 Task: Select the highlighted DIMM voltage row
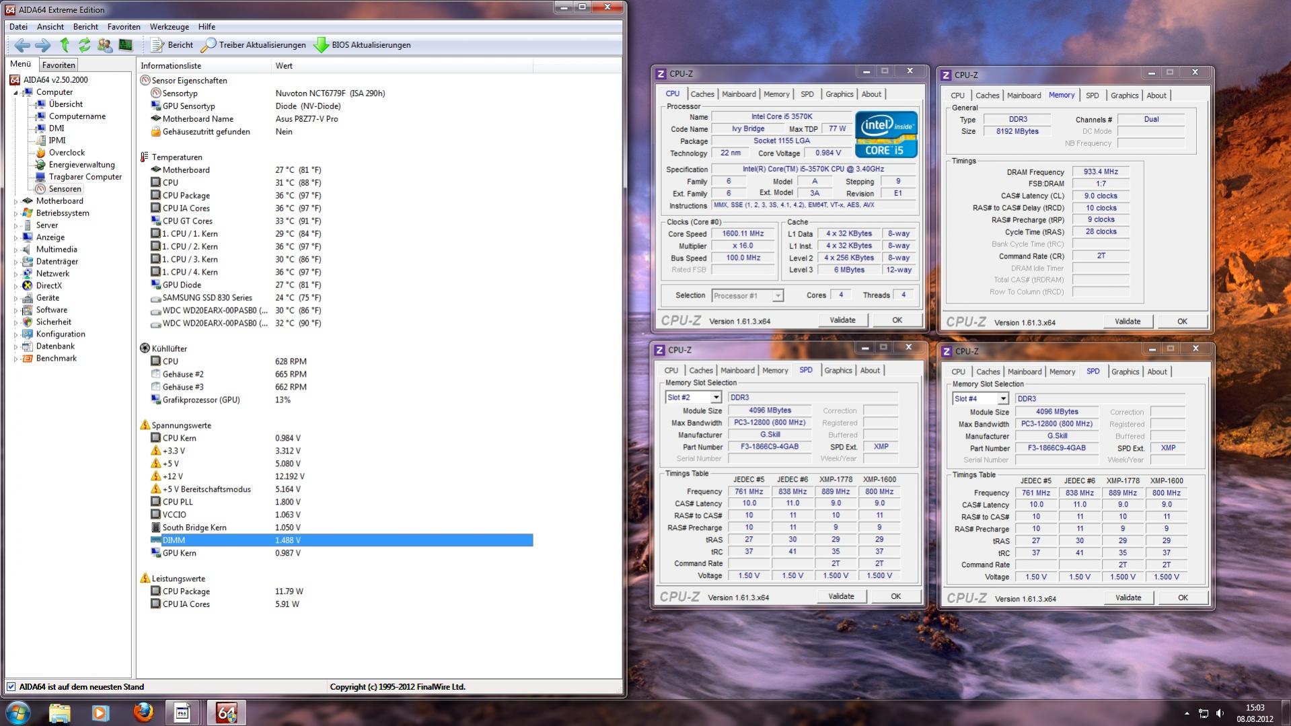(x=341, y=540)
